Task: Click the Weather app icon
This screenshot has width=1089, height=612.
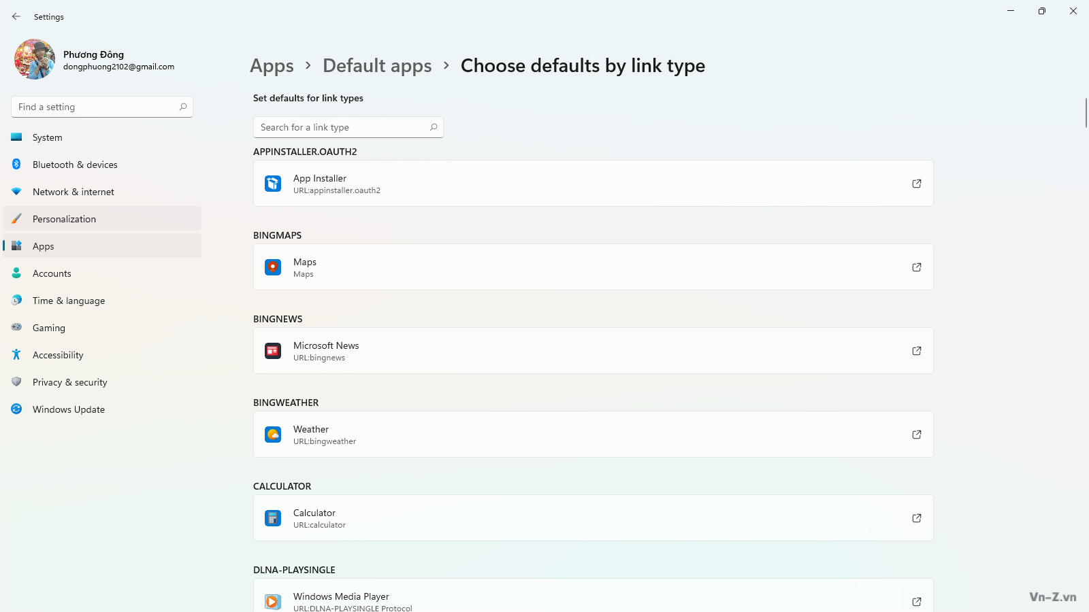Action: tap(273, 435)
